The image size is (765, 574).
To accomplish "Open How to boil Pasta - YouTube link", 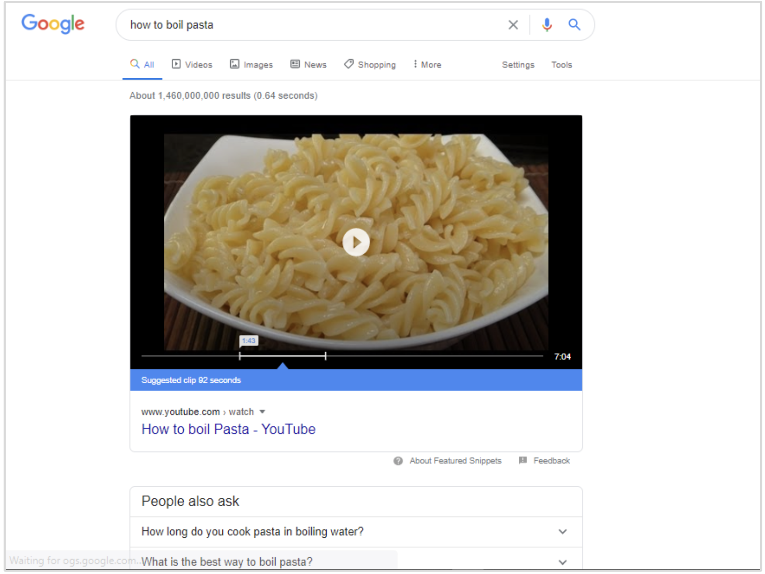I will click(x=228, y=429).
